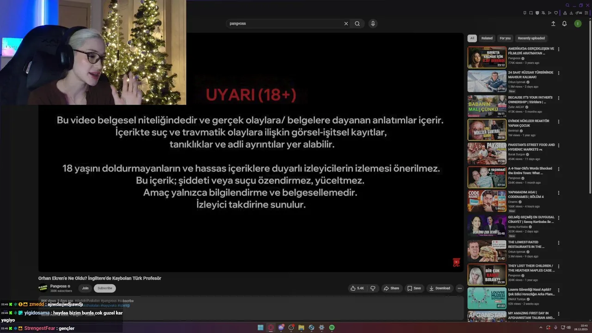
Task: Open taskbar volume control
Action: [569, 327]
